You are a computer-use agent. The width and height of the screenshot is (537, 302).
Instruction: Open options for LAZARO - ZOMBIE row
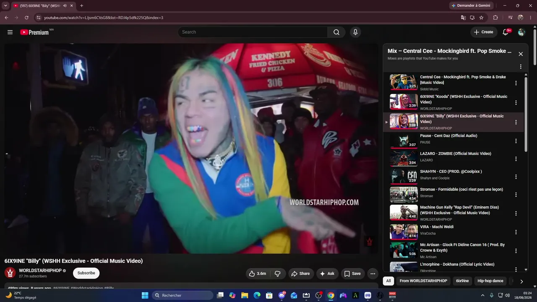pyautogui.click(x=516, y=159)
